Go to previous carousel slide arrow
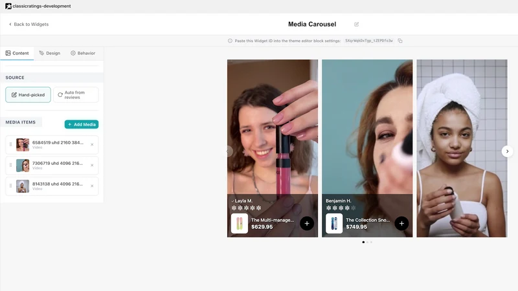Screen dimensions: 518x291 tap(228, 151)
